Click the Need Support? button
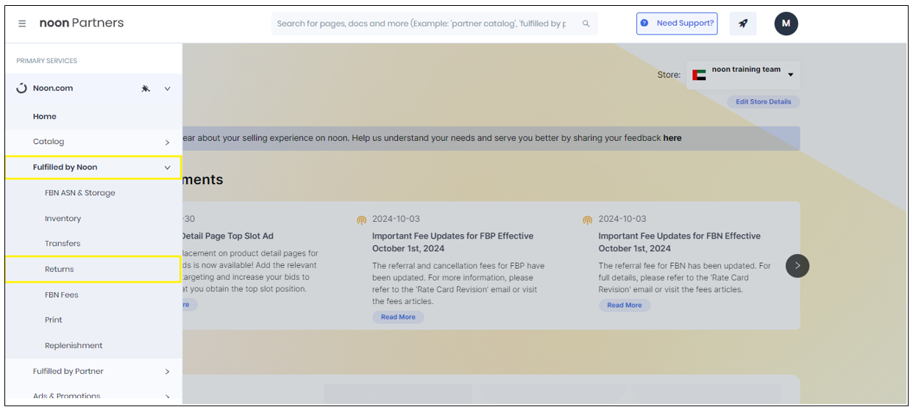 point(676,23)
